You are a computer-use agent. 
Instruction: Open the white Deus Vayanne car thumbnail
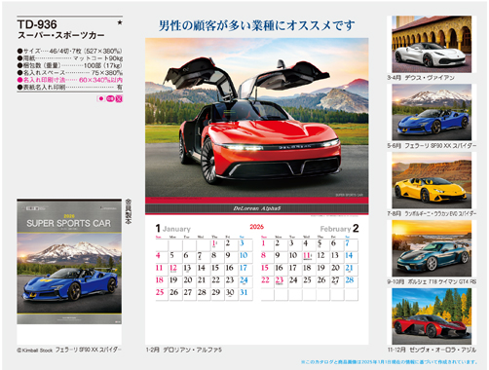(x=432, y=44)
